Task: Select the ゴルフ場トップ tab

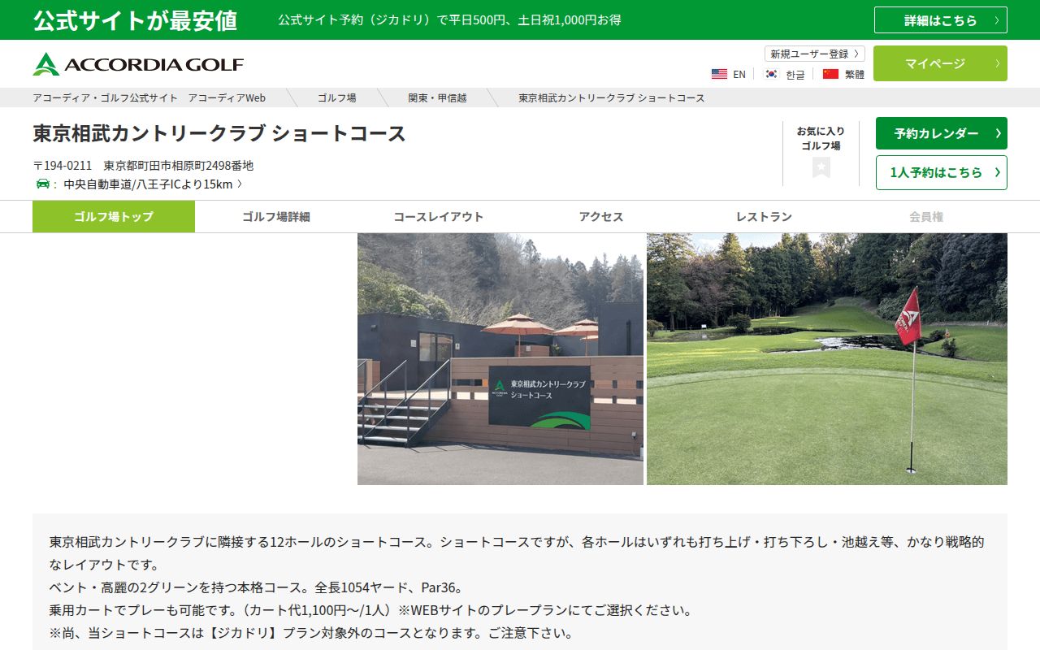Action: click(114, 217)
